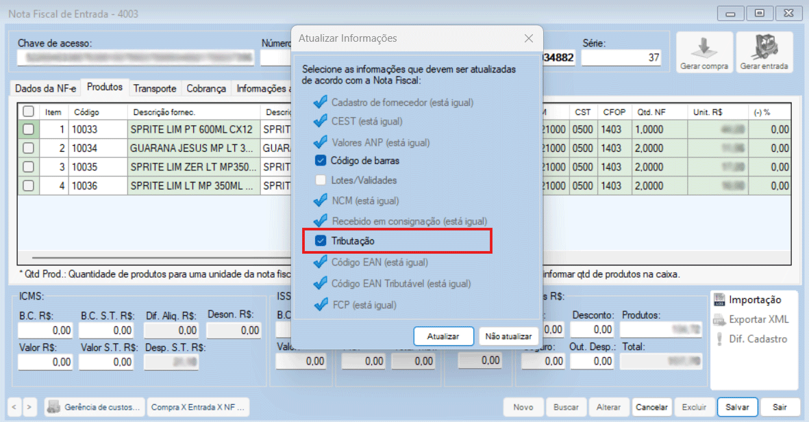Go to previous record arrow
The image size is (809, 422).
pyautogui.click(x=14, y=407)
